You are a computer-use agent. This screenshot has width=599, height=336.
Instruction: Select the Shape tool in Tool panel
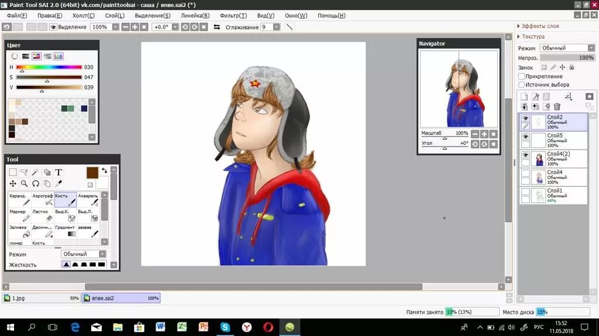[x=47, y=172]
